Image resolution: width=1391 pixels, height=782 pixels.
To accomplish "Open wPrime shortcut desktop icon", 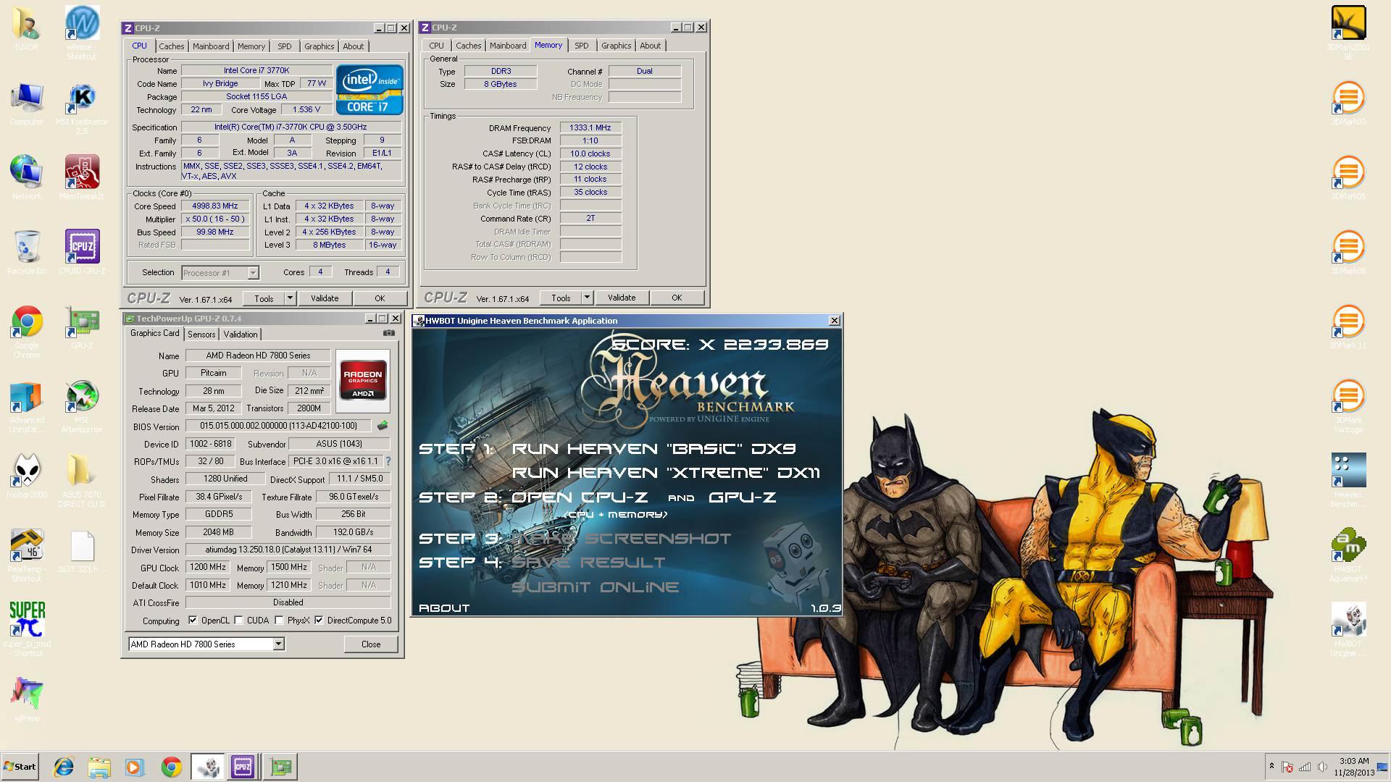I will pyautogui.click(x=82, y=32).
